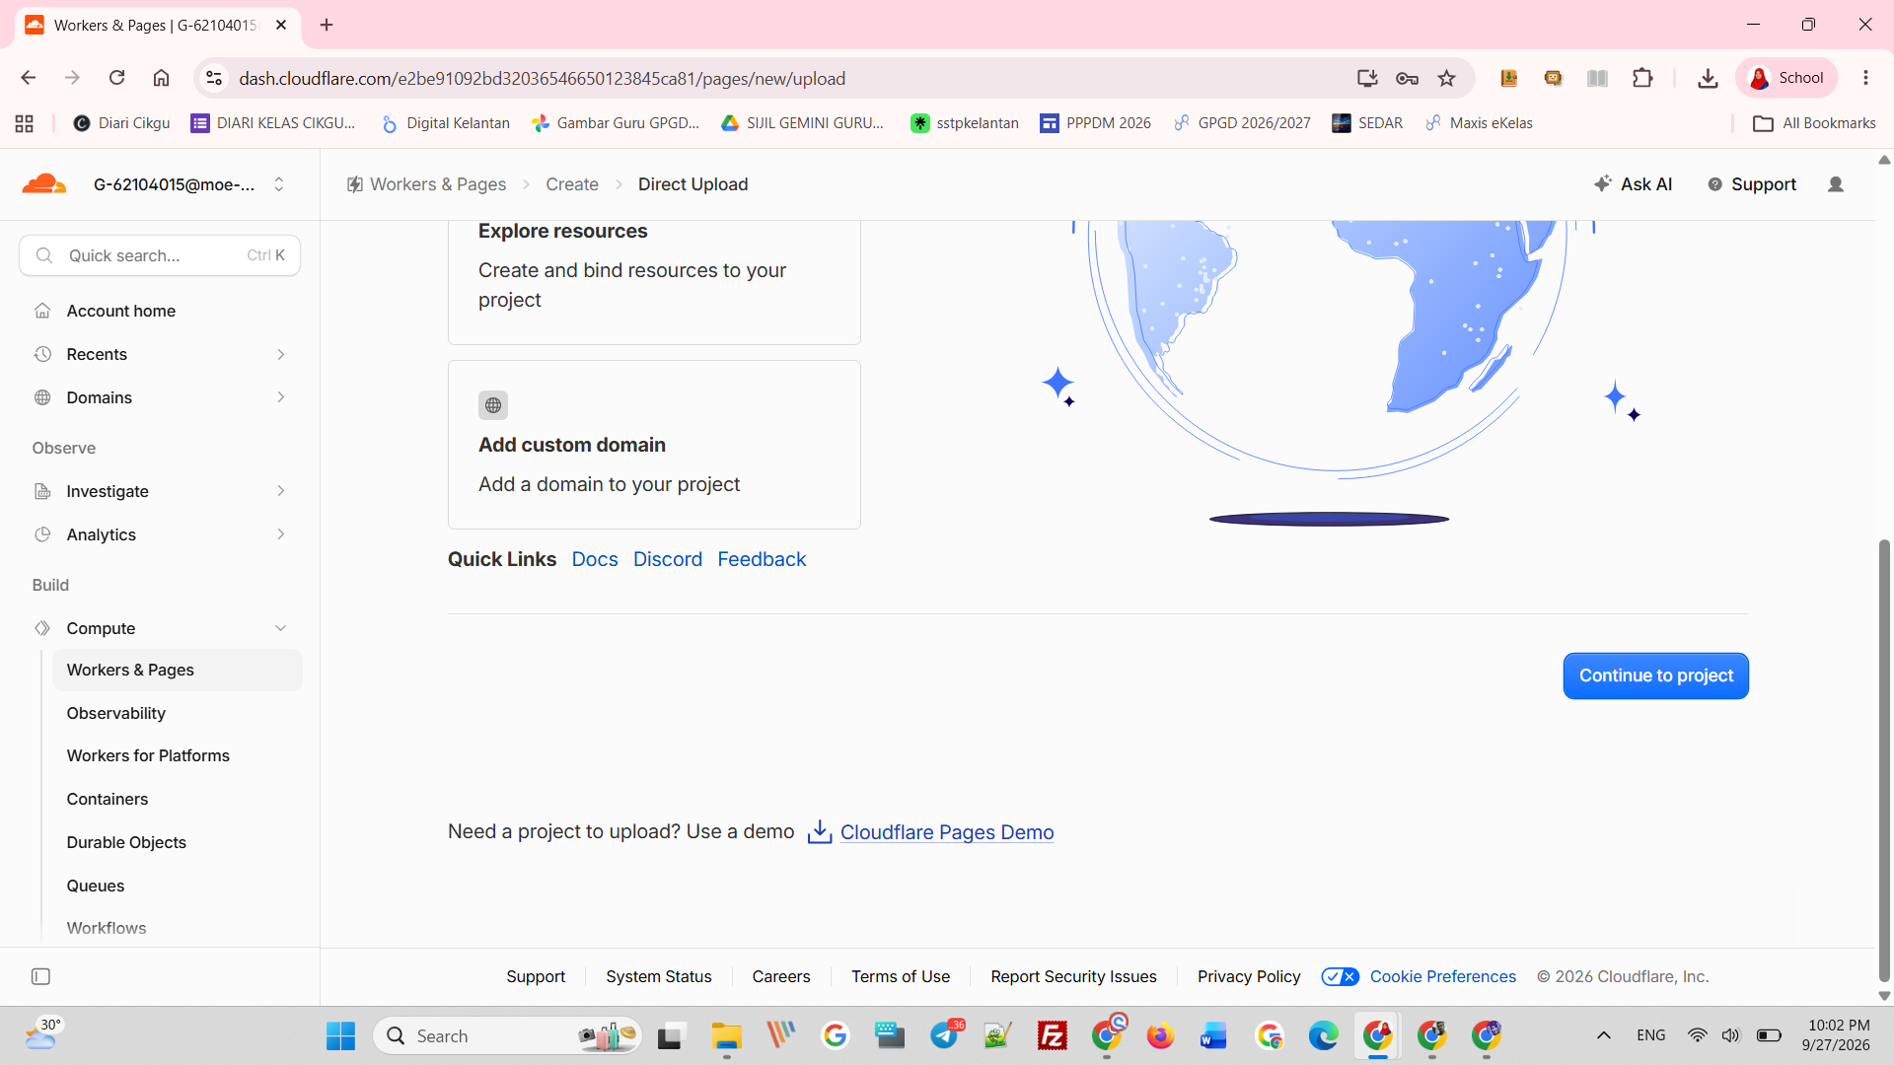Image resolution: width=1894 pixels, height=1065 pixels.
Task: Open Cookie Preferences link
Action: click(x=1443, y=976)
